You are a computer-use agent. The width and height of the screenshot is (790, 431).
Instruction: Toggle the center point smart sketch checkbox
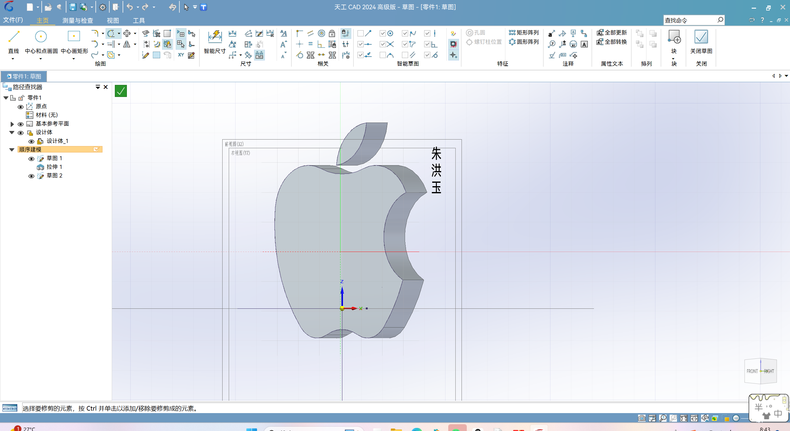382,33
